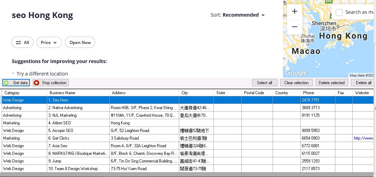Click phone number 2559 1293

pyautogui.click(x=310, y=161)
